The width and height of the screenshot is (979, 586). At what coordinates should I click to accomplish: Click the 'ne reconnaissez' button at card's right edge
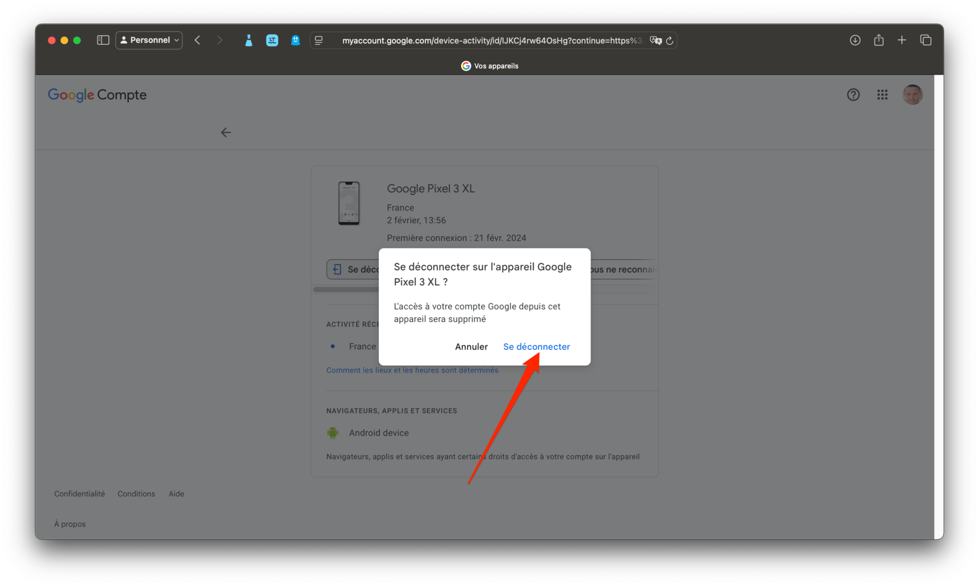pos(623,269)
